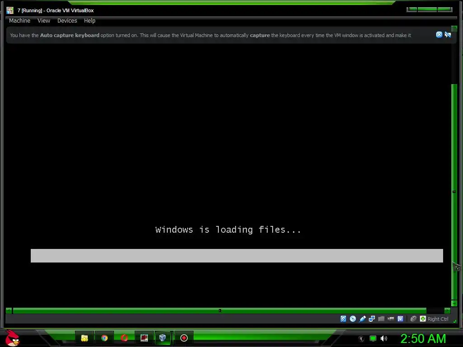
Task: Click the red record button taskbar icon
Action: pos(184,338)
